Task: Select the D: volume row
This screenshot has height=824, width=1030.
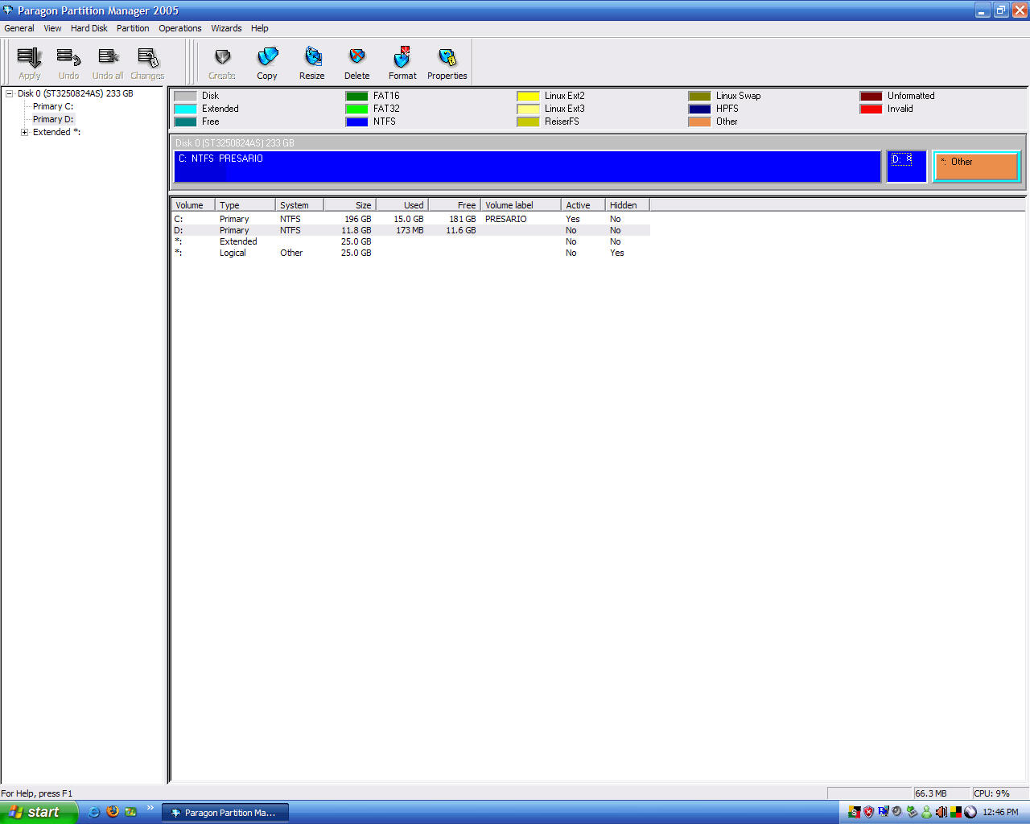Action: pos(410,230)
